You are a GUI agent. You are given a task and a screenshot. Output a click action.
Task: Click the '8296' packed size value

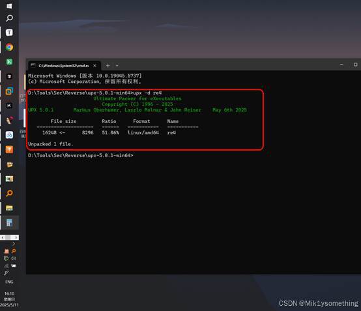(88, 133)
